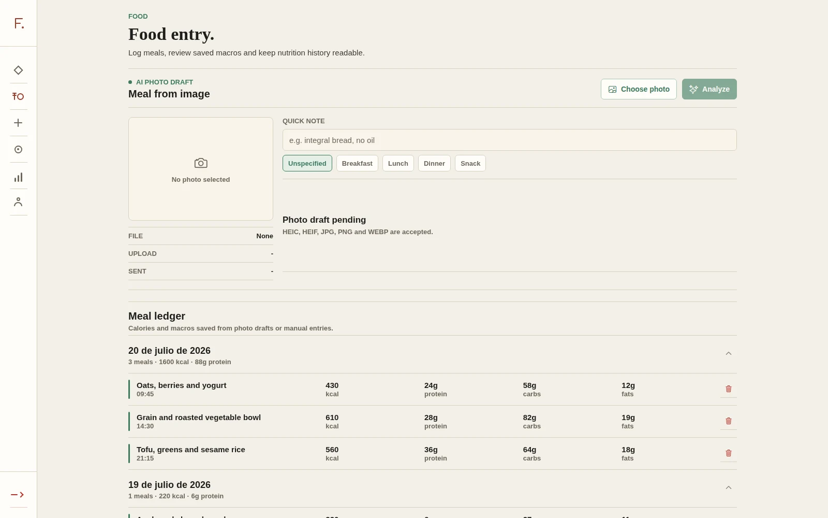This screenshot has height=518, width=828.
Task: Click the 21:15 timestamp
Action: pos(145,458)
